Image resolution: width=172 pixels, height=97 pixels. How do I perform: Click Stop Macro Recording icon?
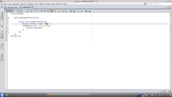(x=82, y=11)
